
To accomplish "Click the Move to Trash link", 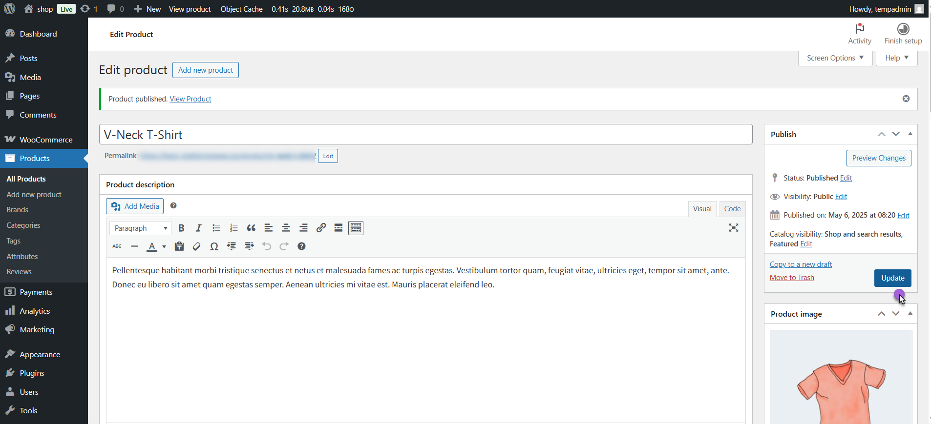I will [792, 278].
